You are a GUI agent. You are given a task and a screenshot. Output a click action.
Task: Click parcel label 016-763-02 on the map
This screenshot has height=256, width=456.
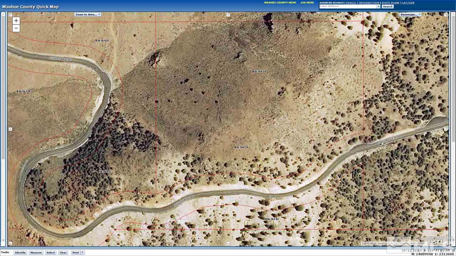[x=272, y=219]
